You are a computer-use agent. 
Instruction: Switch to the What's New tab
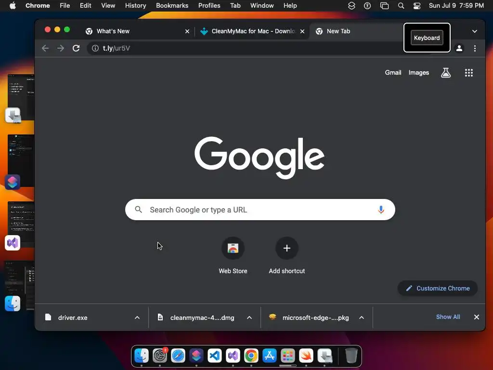point(138,31)
